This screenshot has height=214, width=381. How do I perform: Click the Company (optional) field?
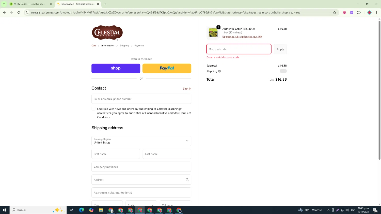(x=141, y=167)
